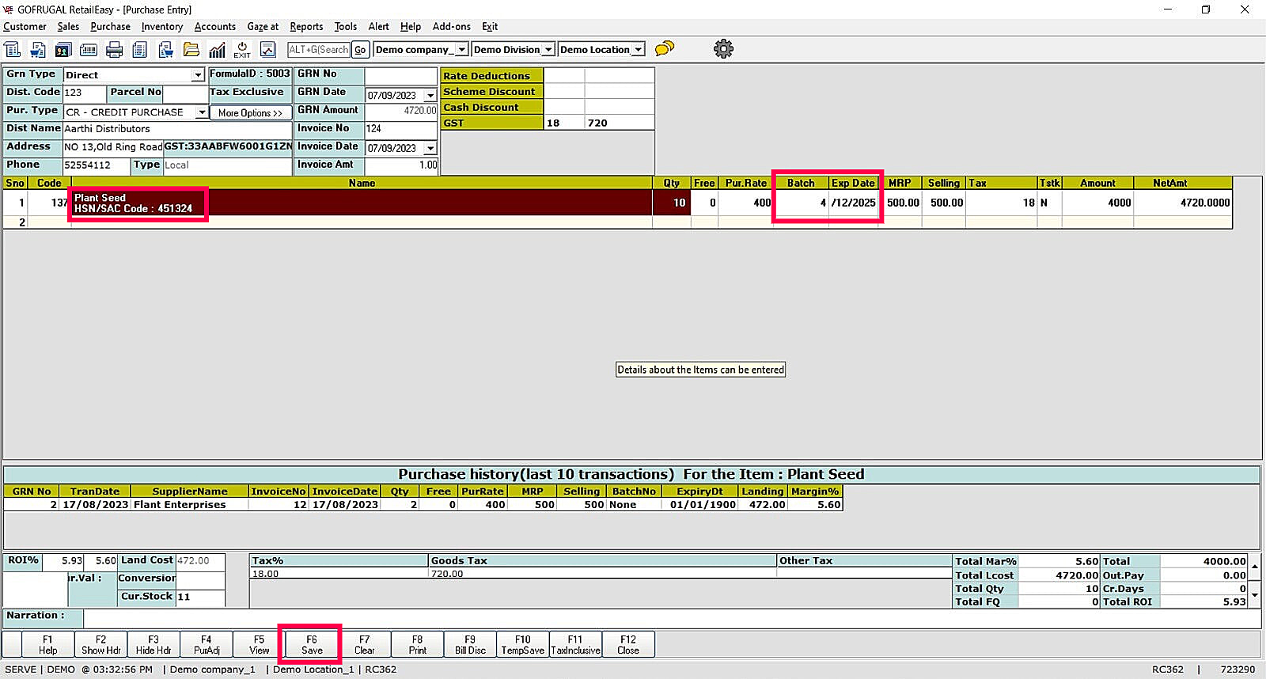Open the Inventory menu

click(x=162, y=26)
